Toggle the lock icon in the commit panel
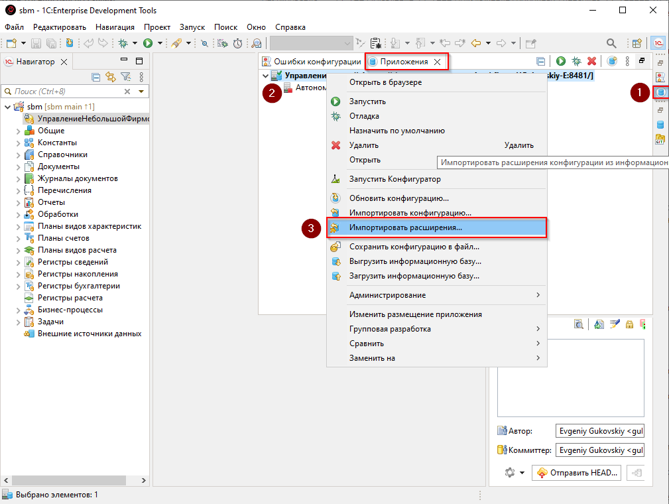669x504 pixels. (629, 324)
